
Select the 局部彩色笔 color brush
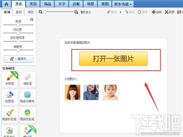point(10,115)
